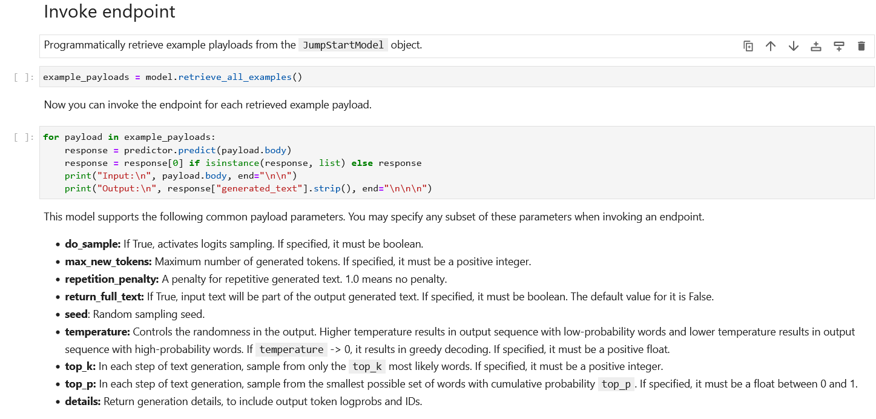Click the return_full_text parameter label
The width and height of the screenshot is (876, 419).
click(x=104, y=297)
